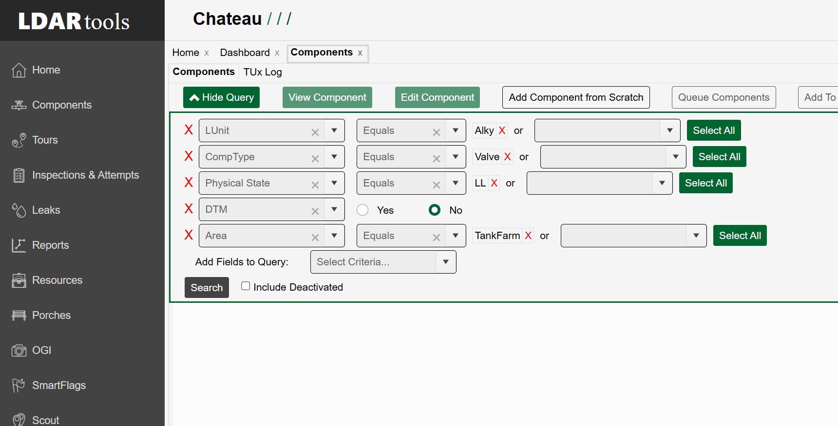Click Add Component from Scratch

pyautogui.click(x=576, y=97)
